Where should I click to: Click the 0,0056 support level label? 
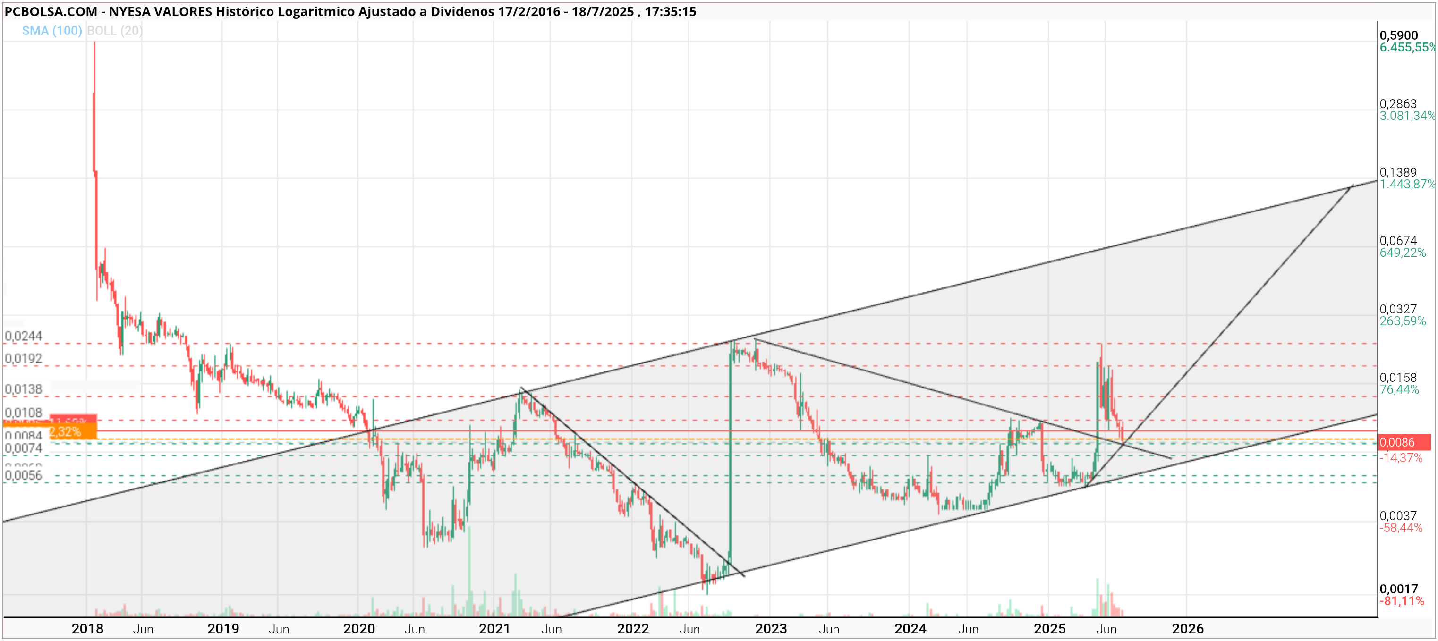(x=24, y=475)
